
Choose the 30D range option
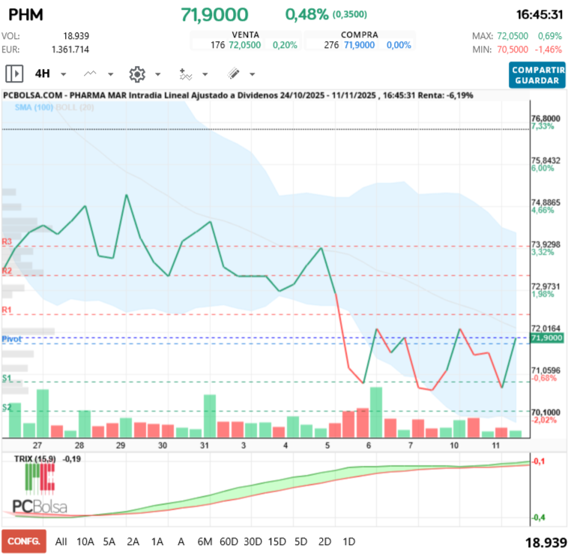[253, 541]
